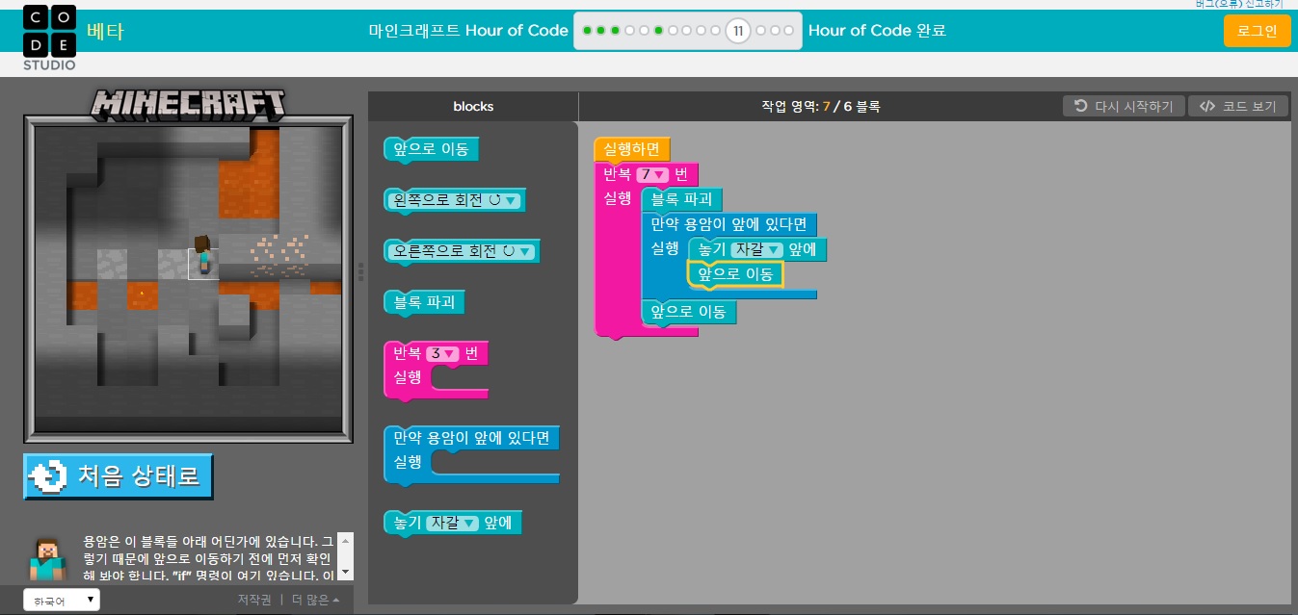Click the orange 로그인 button
The image size is (1298, 615).
(x=1257, y=31)
